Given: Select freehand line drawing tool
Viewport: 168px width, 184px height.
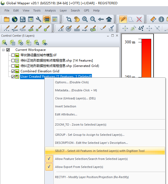Looking at the screenshot, I should [x=23, y=28].
